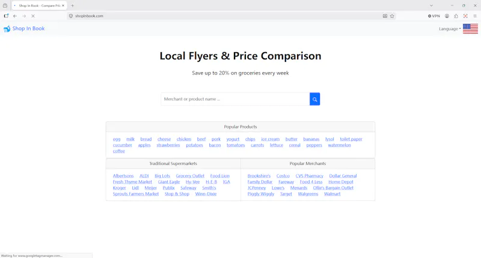Open the Kroger link

pyautogui.click(x=119, y=188)
